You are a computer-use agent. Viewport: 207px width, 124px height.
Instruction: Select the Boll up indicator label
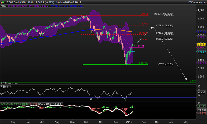click(x=12, y=6)
